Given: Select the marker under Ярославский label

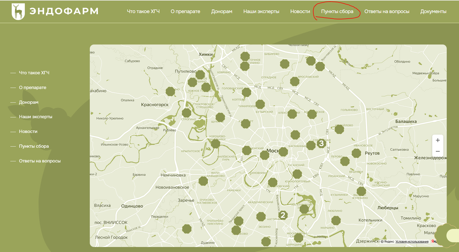Looking at the screenshot, I should pos(295,81).
